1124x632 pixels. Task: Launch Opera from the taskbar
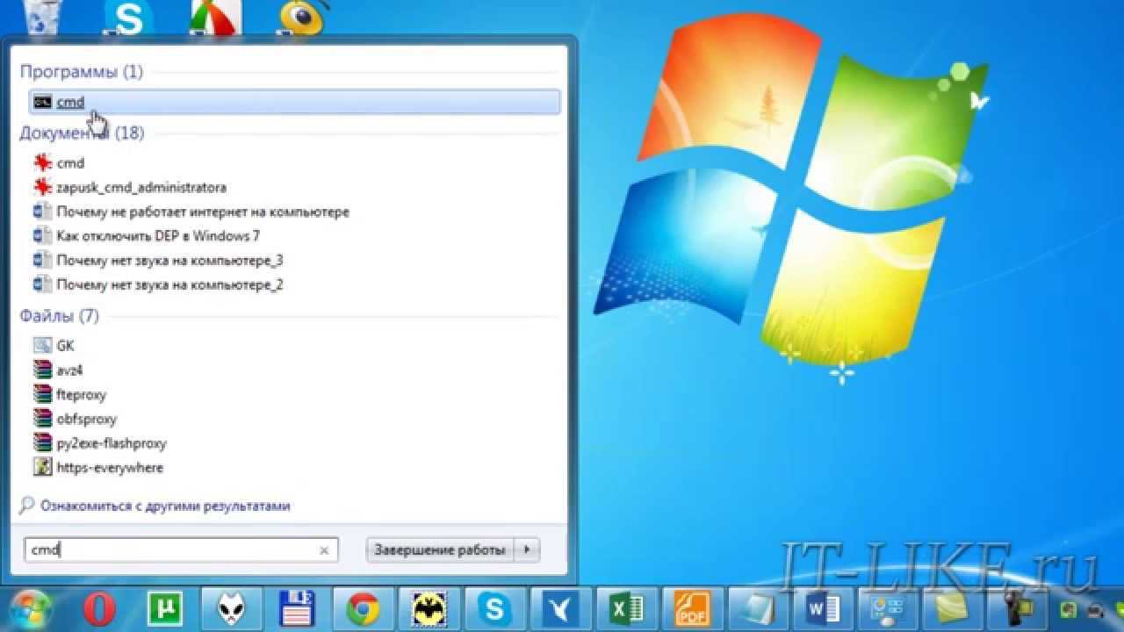99,608
